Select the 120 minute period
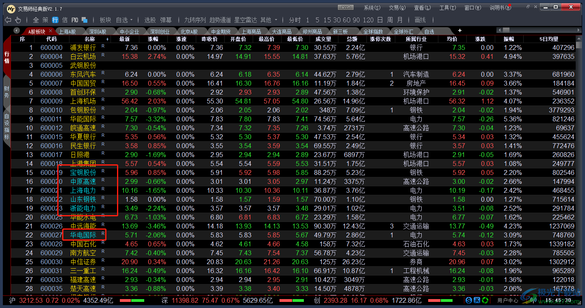 (x=368, y=20)
